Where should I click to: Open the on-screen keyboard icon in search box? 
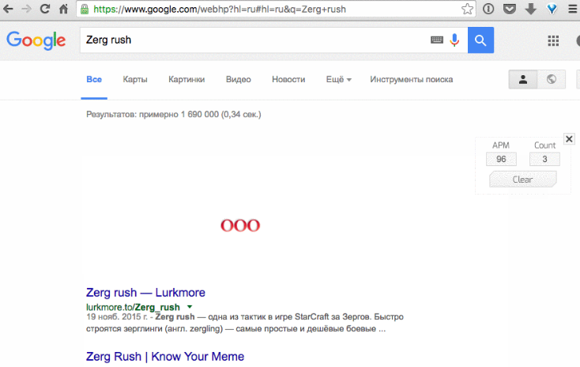point(437,40)
